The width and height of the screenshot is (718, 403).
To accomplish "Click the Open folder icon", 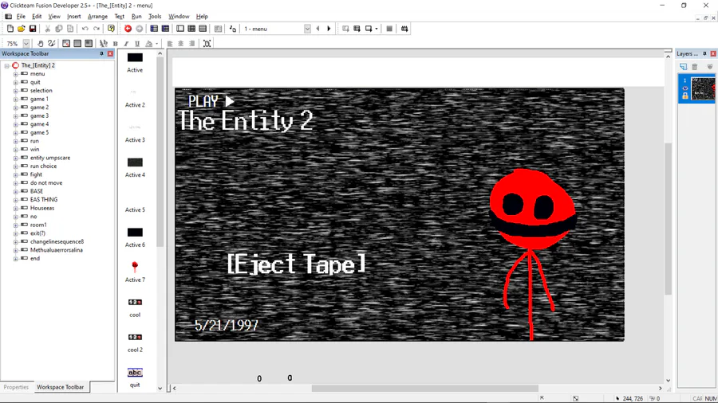I will (22, 29).
